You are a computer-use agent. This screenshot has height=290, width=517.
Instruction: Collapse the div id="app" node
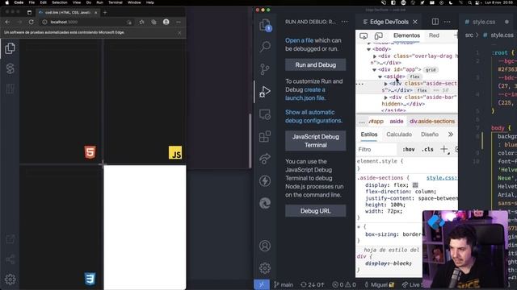[374, 70]
